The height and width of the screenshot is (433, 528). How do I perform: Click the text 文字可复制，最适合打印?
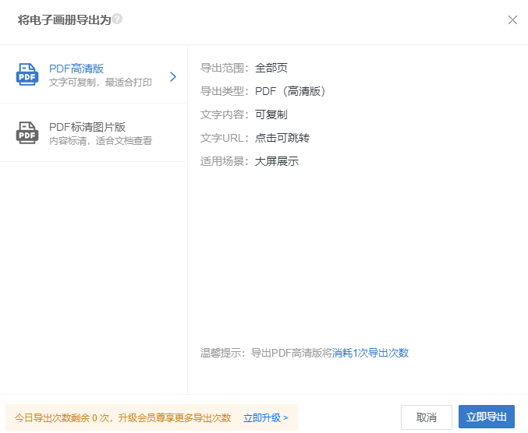101,82
